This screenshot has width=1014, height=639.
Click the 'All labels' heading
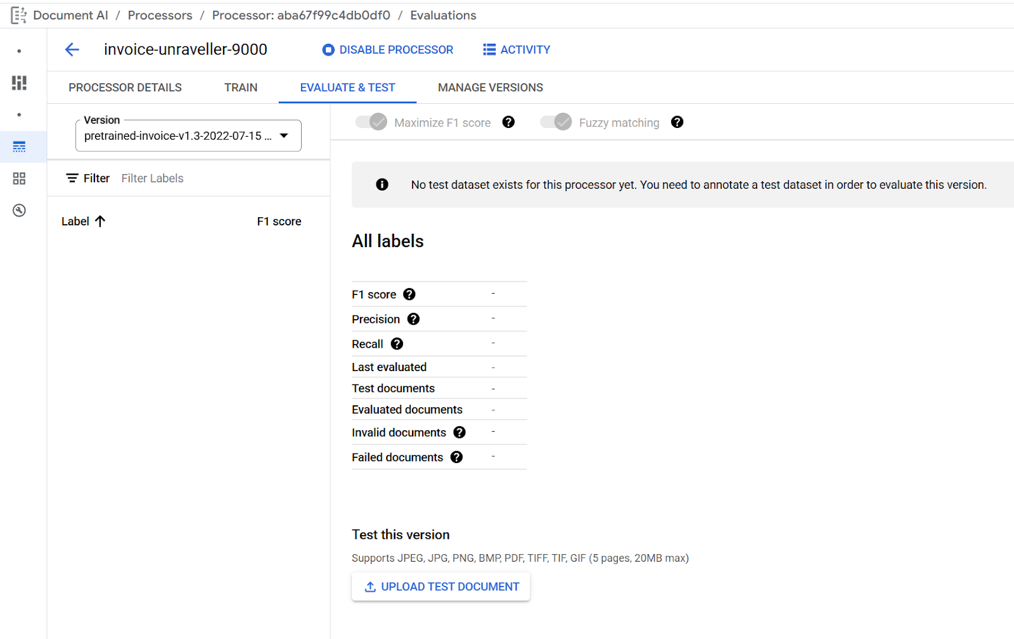388,241
